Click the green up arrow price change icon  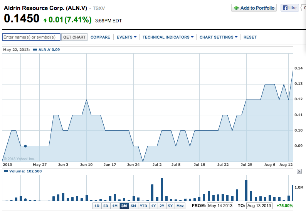(x=45, y=20)
